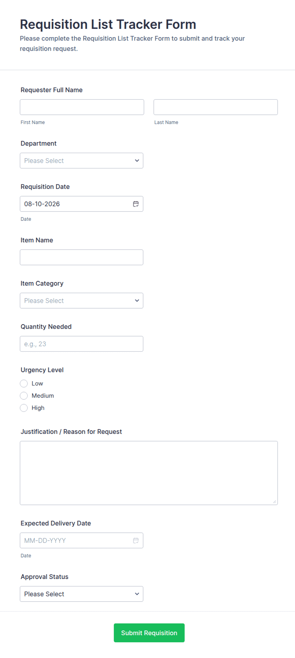Select the Item Name text box
Screen dimensions: 295x658
pyautogui.click(x=82, y=257)
